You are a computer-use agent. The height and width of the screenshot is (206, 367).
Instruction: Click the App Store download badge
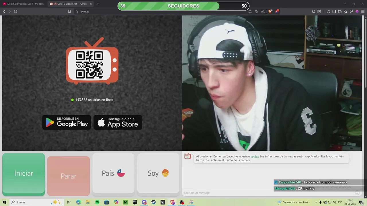118,122
